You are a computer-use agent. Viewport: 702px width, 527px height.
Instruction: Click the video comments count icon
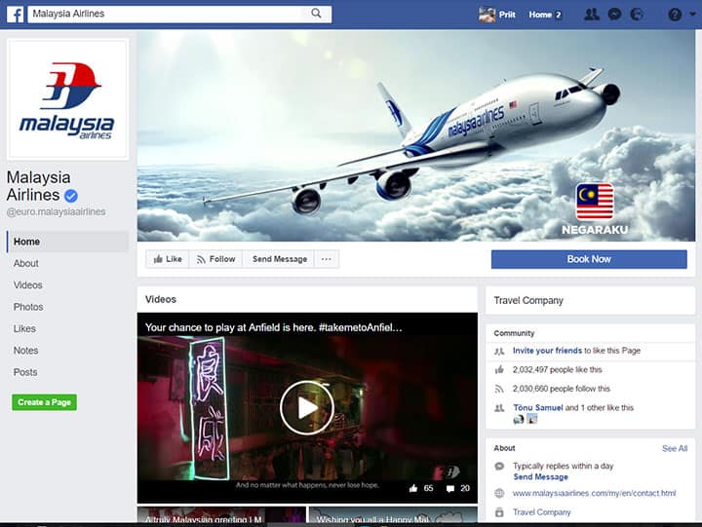pos(450,489)
